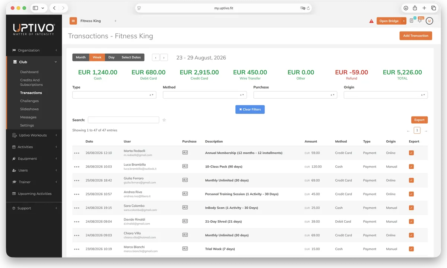Open the Fitness King club selector
Screen dimensions: 447x268
coord(98,21)
